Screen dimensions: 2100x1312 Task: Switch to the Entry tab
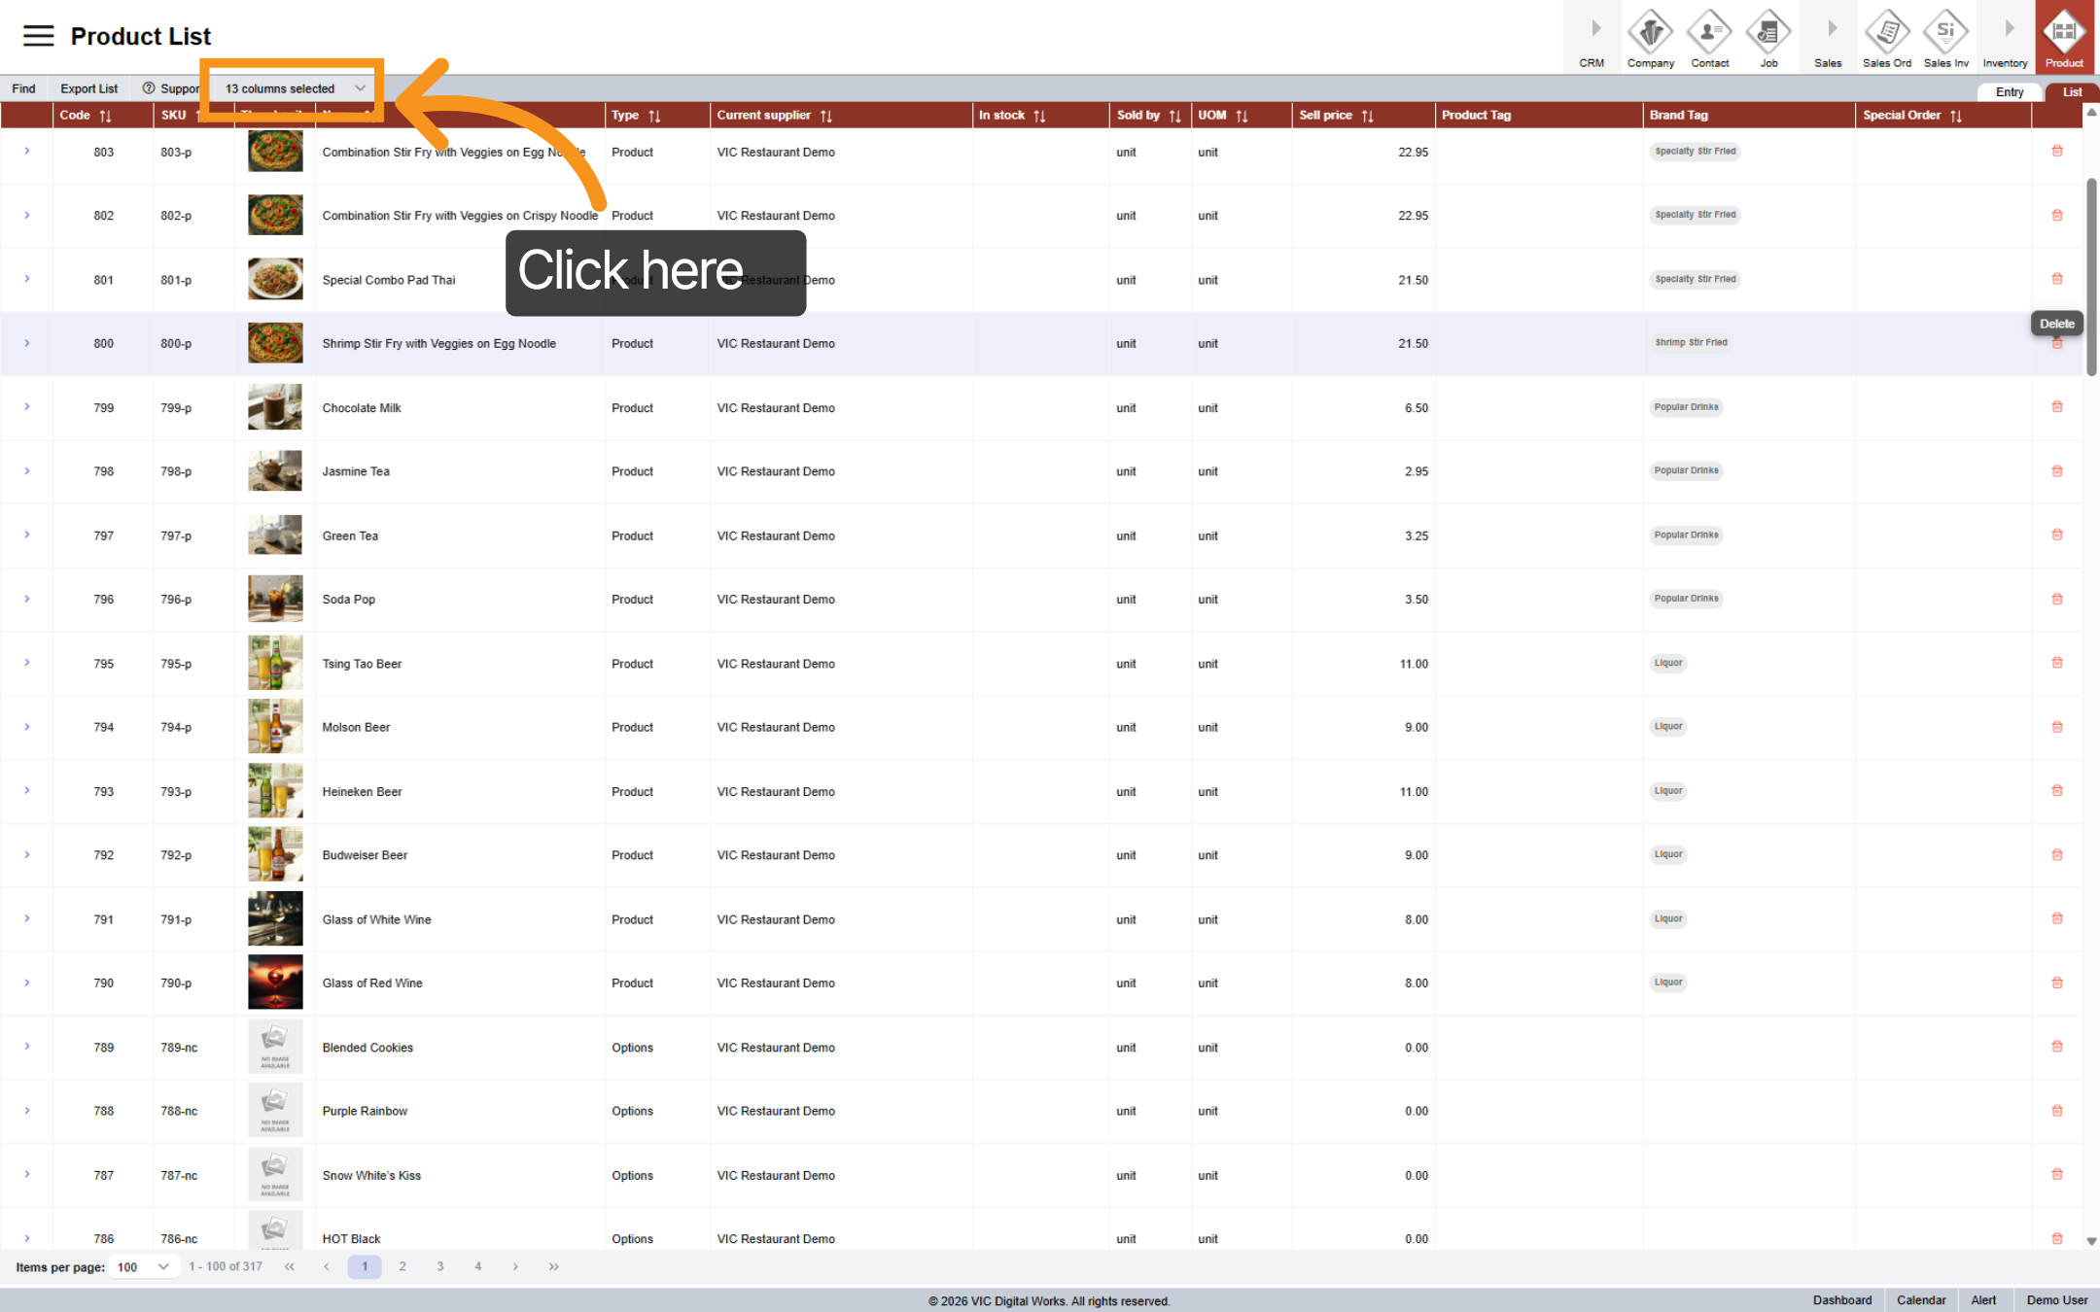click(x=2010, y=91)
